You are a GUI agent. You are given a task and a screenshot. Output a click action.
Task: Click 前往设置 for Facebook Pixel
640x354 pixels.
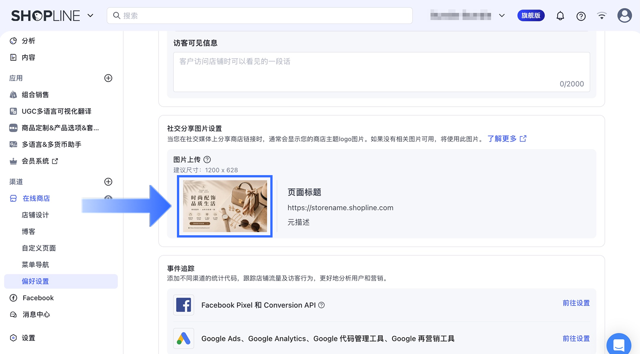pyautogui.click(x=576, y=303)
